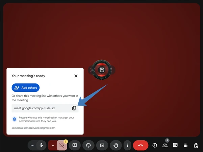Copy the meeting link to clipboard
Viewport: 203px width, 152px height.
tap(74, 108)
